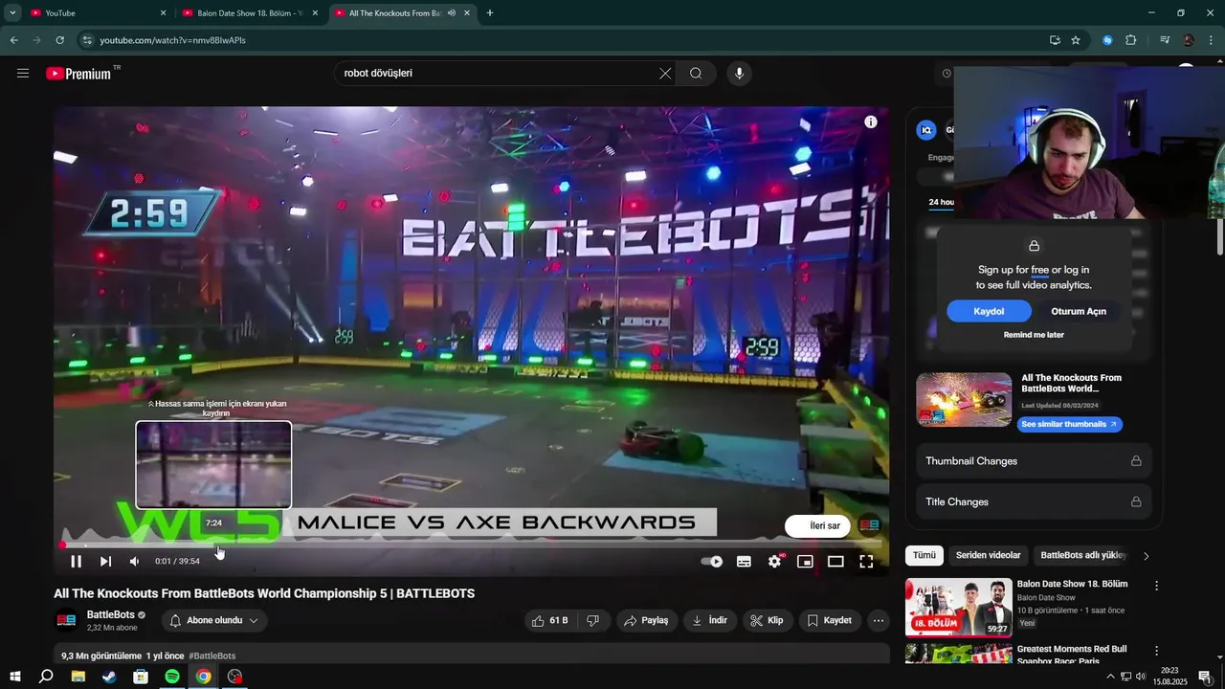Start voice search with the microphone
This screenshot has height=689, width=1225.
738,73
